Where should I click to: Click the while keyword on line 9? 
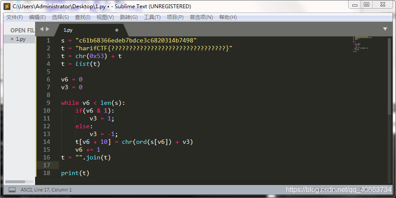click(x=70, y=103)
